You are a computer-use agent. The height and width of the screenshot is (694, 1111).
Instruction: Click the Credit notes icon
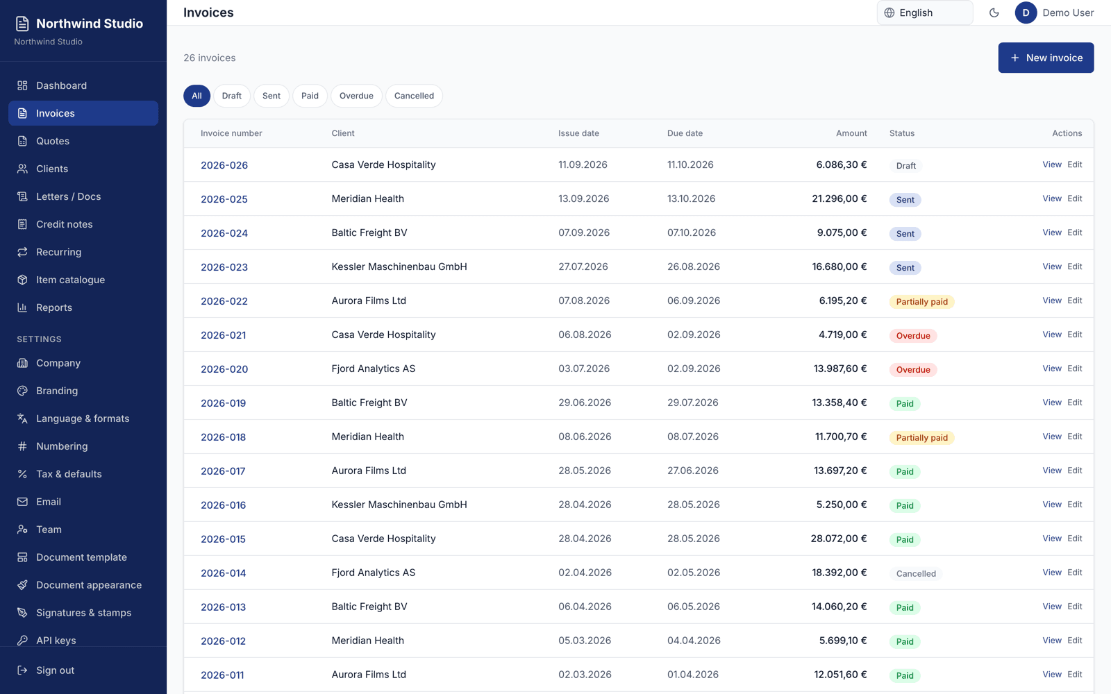tap(22, 224)
